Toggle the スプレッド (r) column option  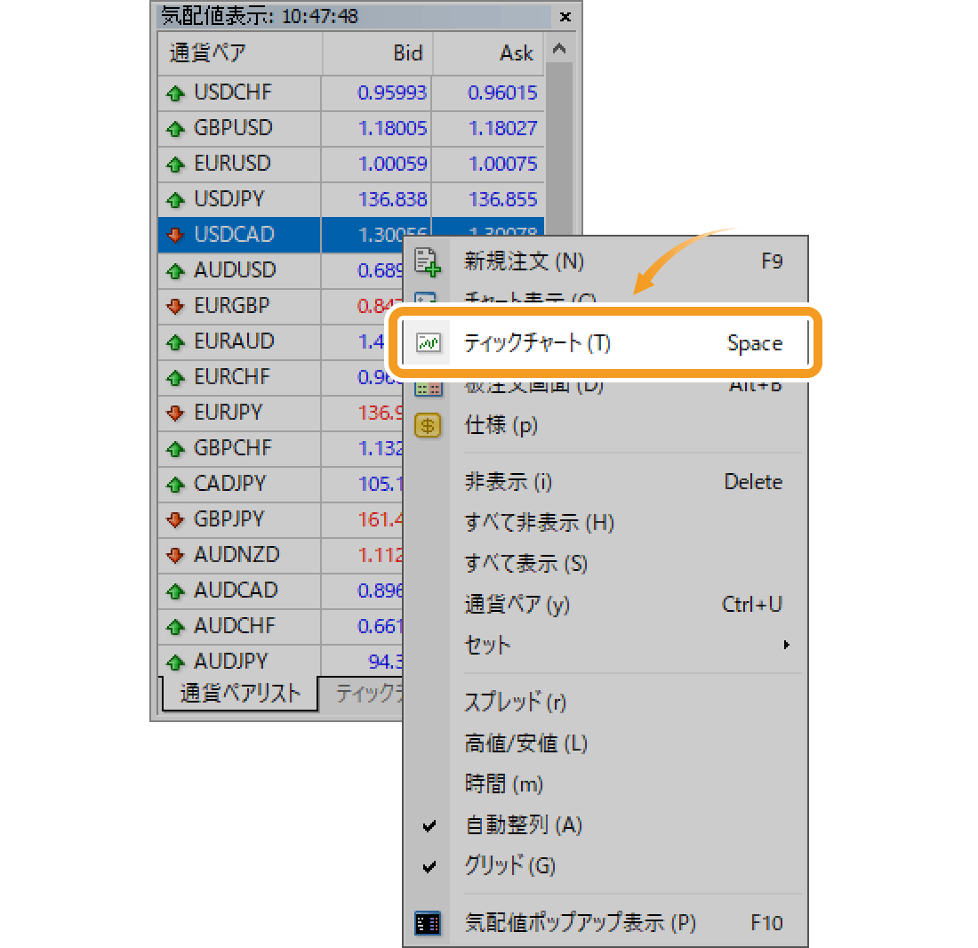tap(605, 703)
